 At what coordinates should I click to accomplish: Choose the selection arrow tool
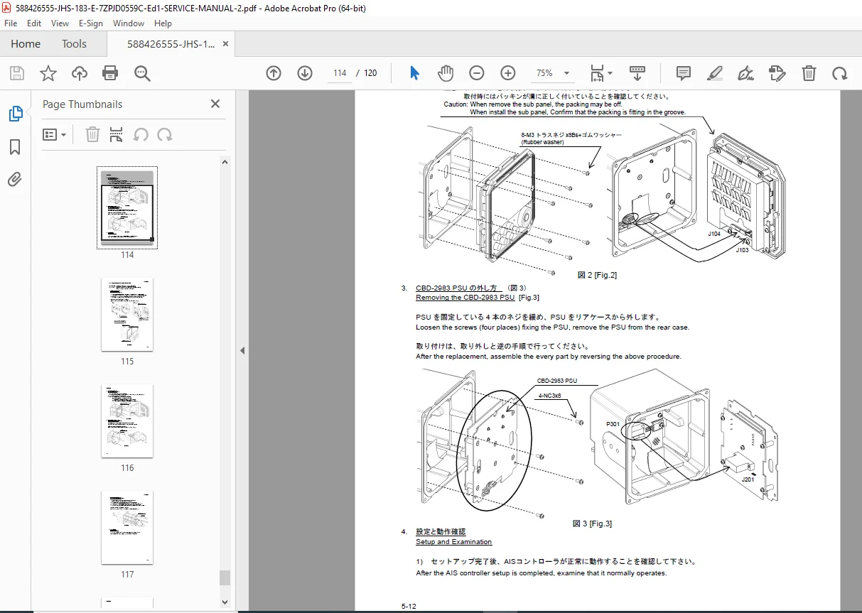(x=415, y=73)
